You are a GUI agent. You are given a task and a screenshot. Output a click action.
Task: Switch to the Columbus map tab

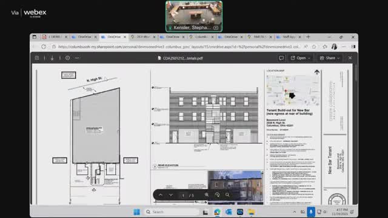pos(201,37)
